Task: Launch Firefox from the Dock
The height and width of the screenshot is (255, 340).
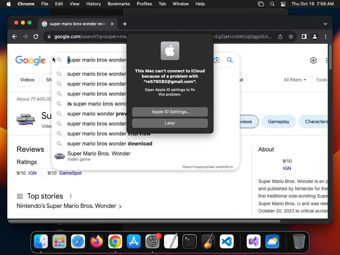Action: click(x=97, y=241)
